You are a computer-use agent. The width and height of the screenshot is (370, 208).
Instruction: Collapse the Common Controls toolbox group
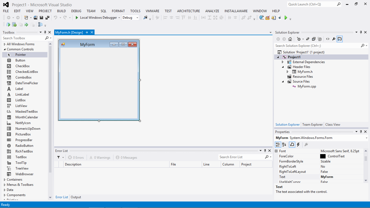5,49
